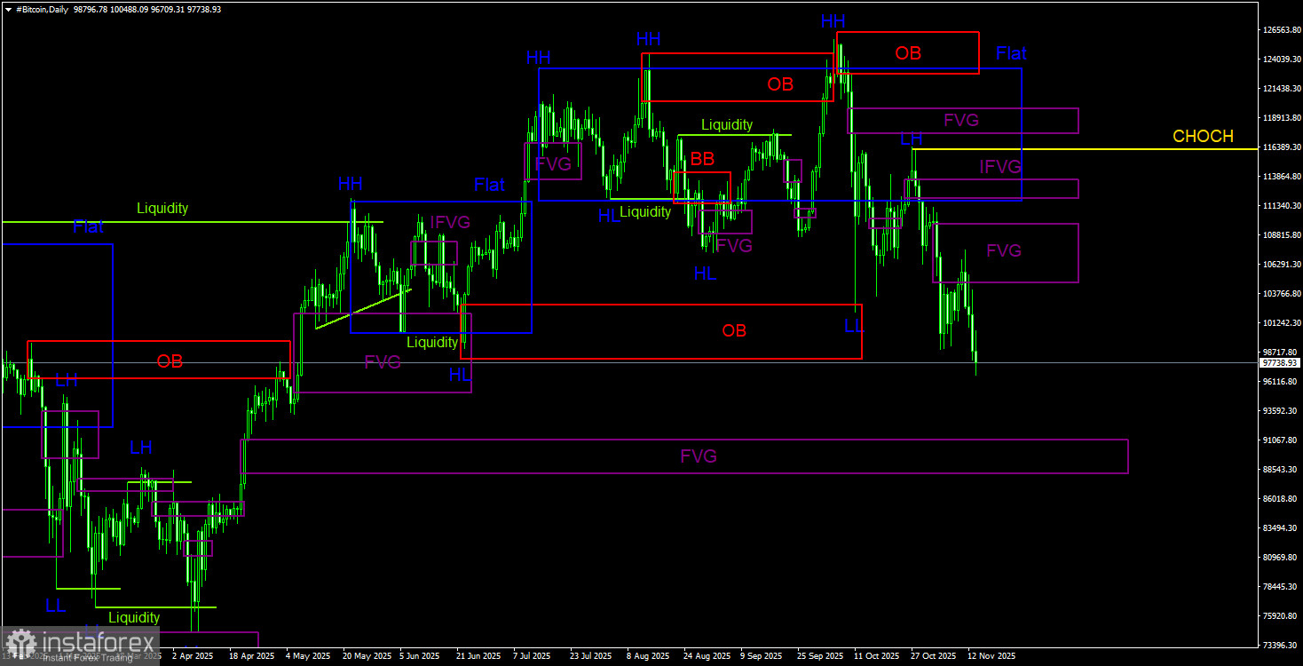The image size is (1303, 666).
Task: Click the 24 Aug 2025 date label
Action: [707, 657]
